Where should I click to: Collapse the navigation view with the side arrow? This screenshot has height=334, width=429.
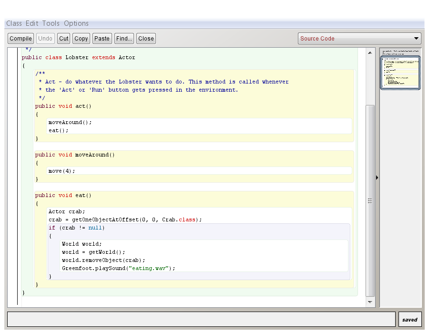pyautogui.click(x=377, y=177)
